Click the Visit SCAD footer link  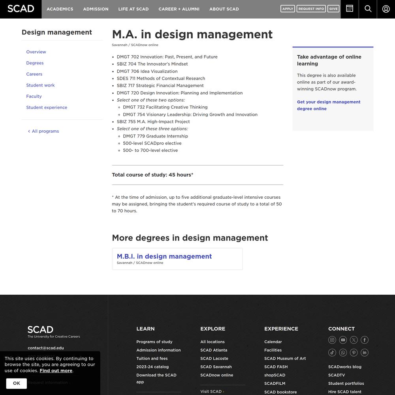212,391
